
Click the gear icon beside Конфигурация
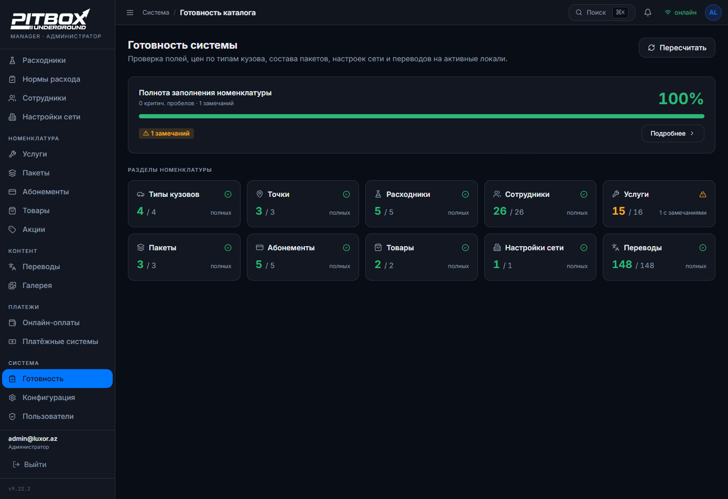click(x=13, y=397)
